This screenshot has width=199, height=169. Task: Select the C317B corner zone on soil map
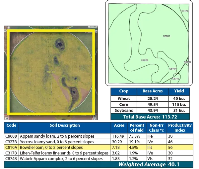(185, 11)
